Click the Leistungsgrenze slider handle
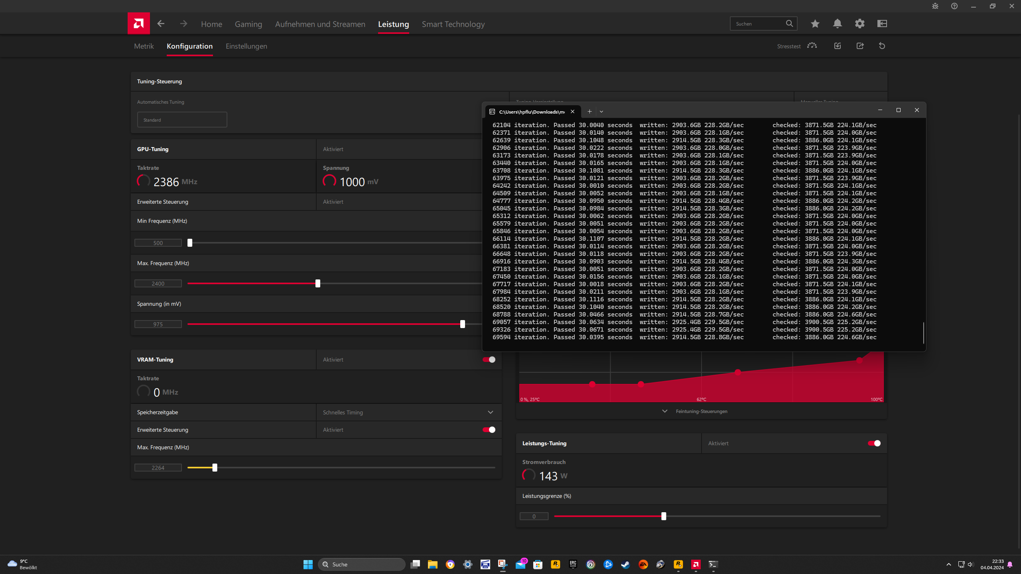Screen dimensions: 1021x574 pos(664,516)
